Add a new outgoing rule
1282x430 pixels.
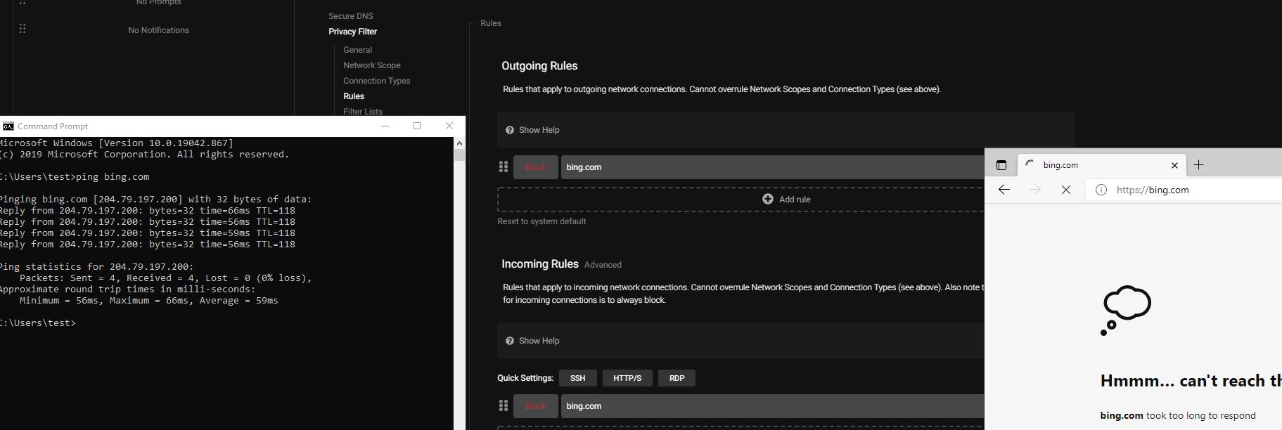pyautogui.click(x=786, y=200)
